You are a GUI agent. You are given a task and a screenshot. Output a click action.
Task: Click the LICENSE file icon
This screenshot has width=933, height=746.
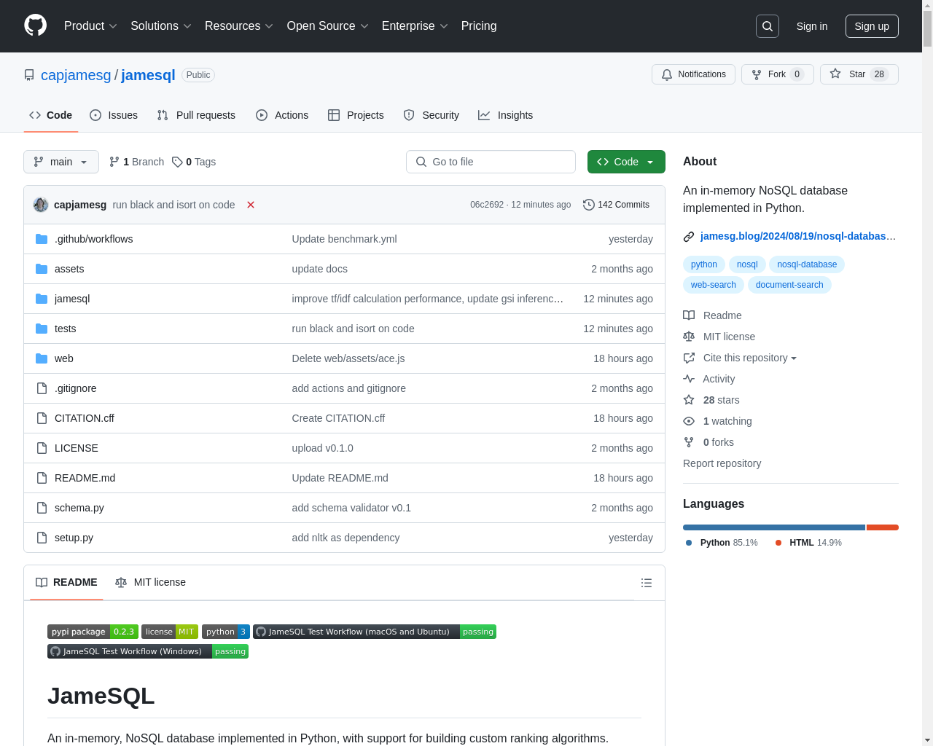pyautogui.click(x=42, y=448)
